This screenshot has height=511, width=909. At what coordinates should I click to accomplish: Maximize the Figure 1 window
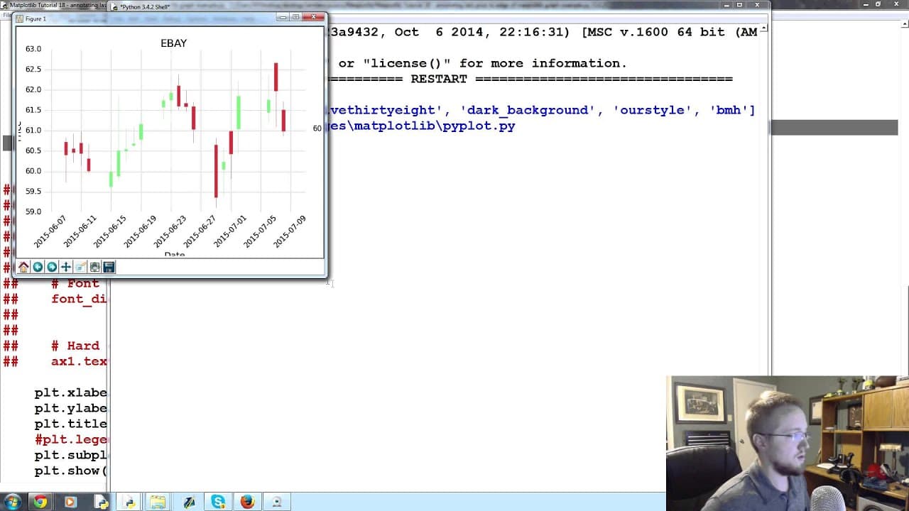(x=296, y=17)
